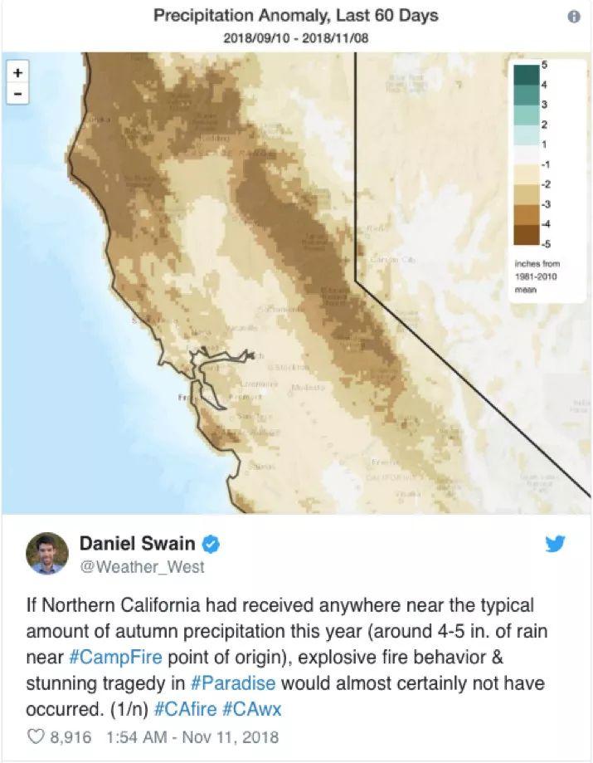
Task: Pick the darkest brown legend swatch
Action: point(523,234)
